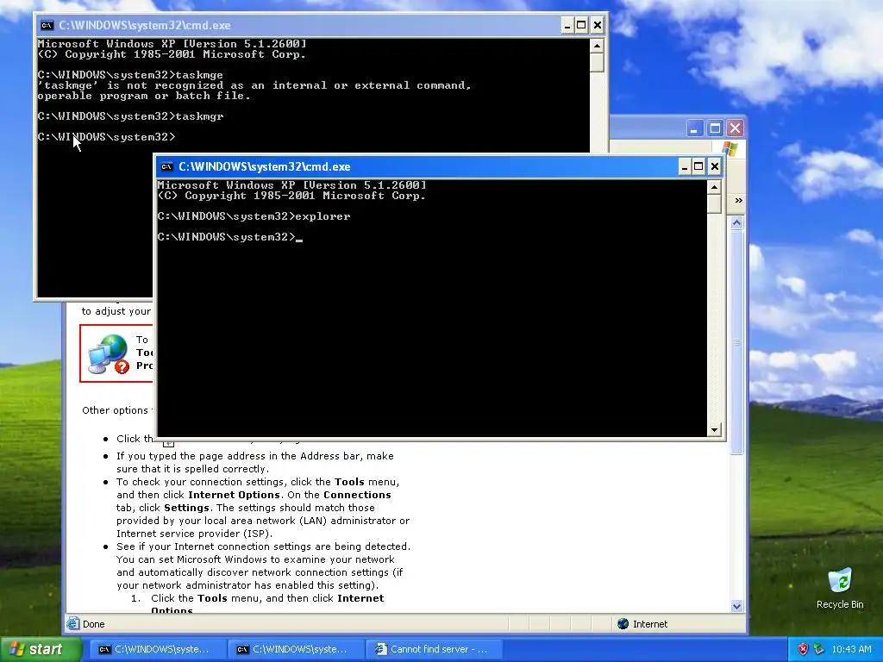Click Internet Explorer page scroll down arrow

click(x=736, y=606)
